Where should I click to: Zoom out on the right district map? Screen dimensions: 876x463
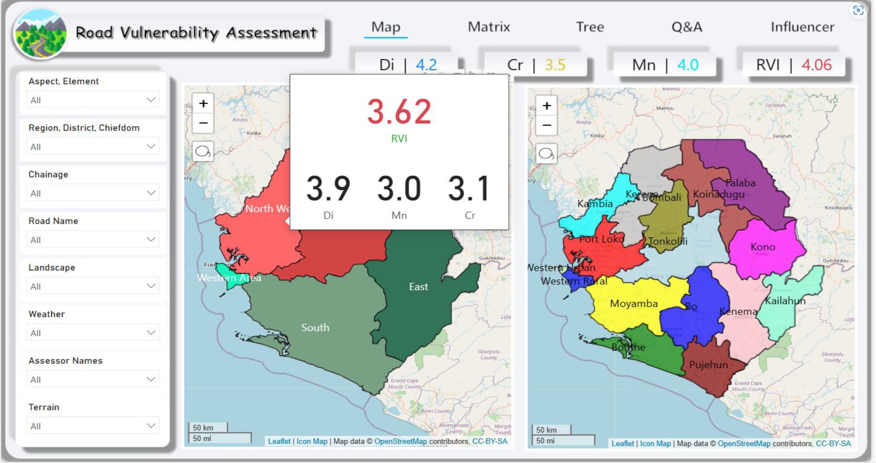547,125
